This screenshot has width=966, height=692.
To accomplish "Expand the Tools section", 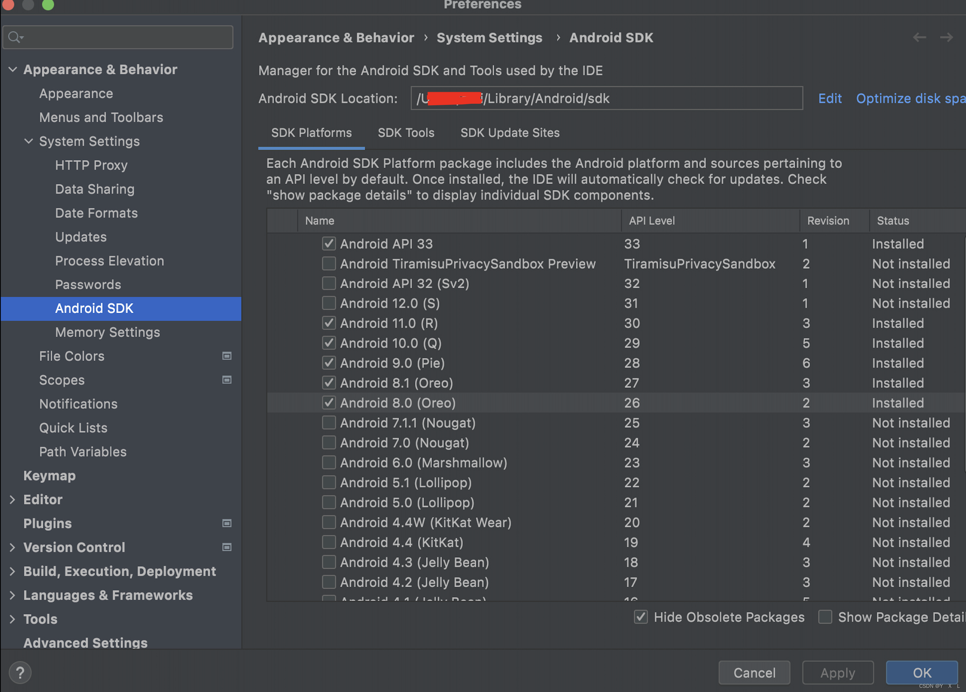I will (x=13, y=619).
